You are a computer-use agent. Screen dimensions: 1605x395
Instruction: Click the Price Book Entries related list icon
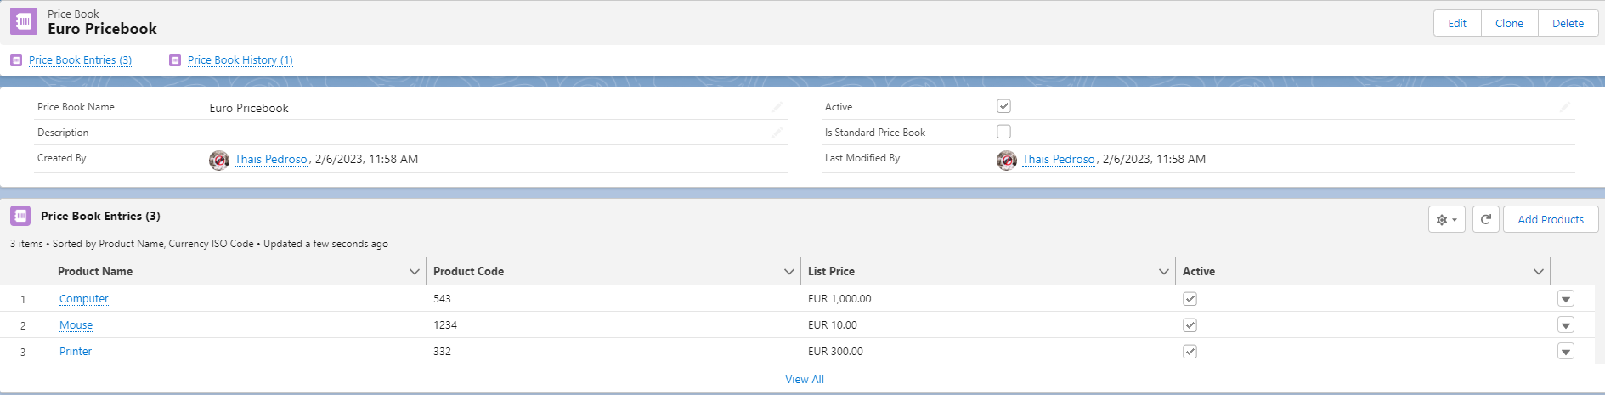(x=20, y=216)
